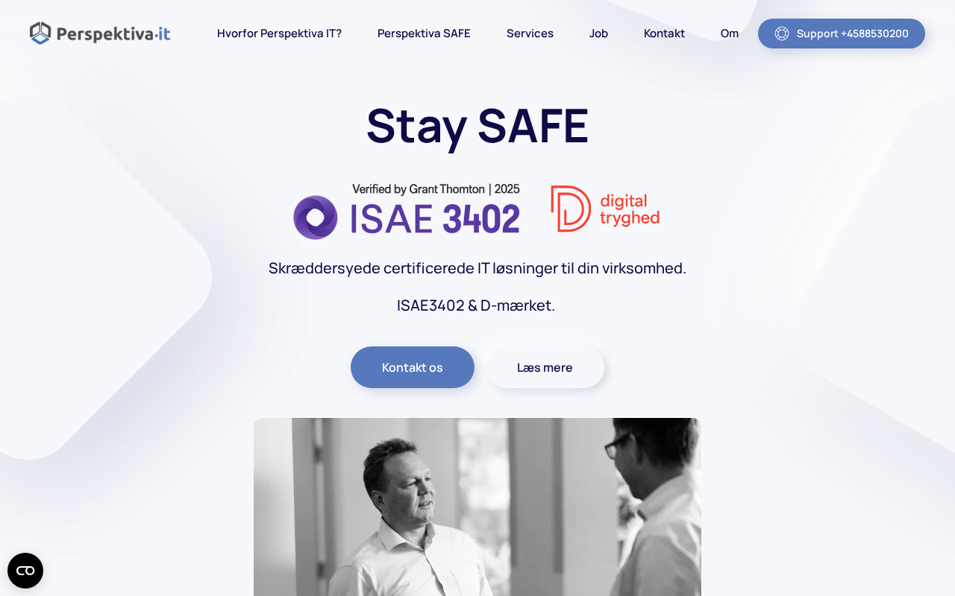
Task: Go to the Job page
Action: pyautogui.click(x=598, y=34)
